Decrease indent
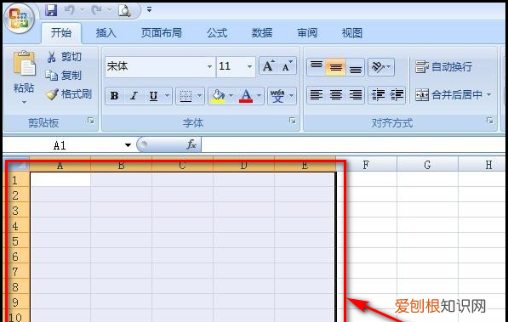Screen dimensions: 508x322 click(378, 95)
